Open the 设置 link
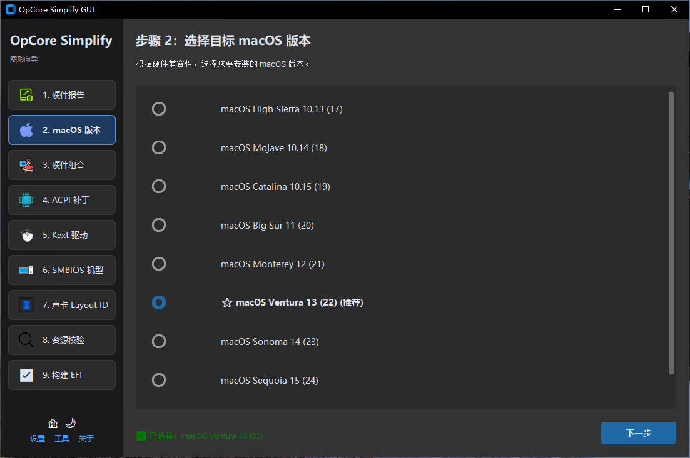 [38, 438]
